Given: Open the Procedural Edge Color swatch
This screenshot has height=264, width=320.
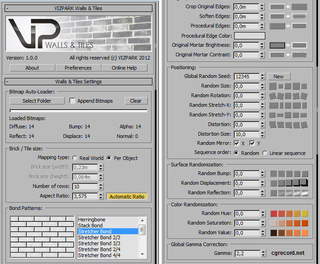Looking at the screenshot, I should [250, 36].
